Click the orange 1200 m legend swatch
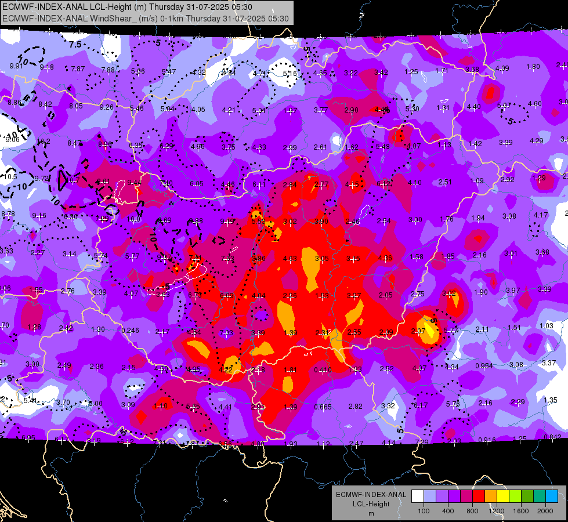This screenshot has height=522, width=568. point(491,496)
